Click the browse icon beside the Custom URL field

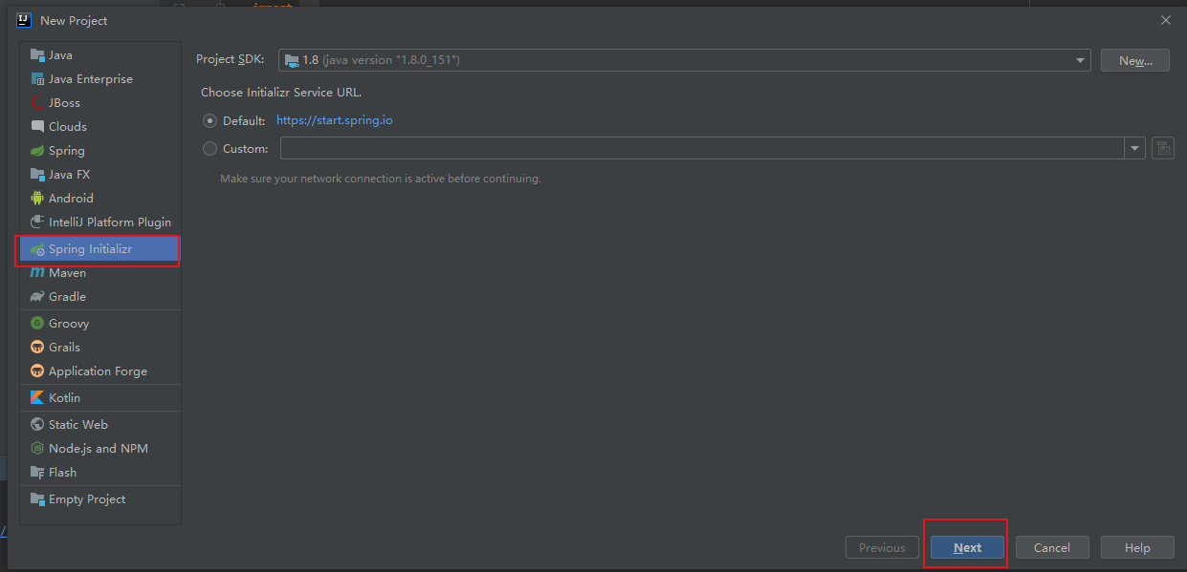click(1163, 148)
